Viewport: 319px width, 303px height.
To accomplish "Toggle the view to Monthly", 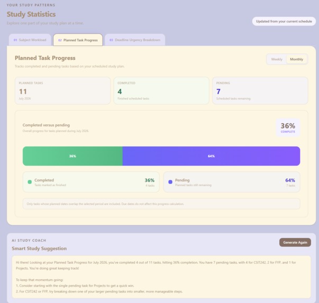I will coord(296,59).
